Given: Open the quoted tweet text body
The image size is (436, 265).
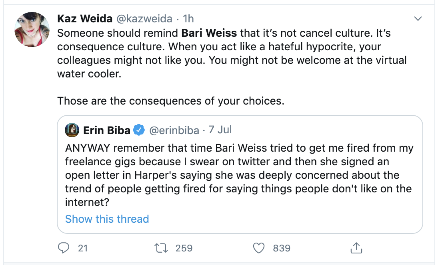Looking at the screenshot, I should coord(238,175).
